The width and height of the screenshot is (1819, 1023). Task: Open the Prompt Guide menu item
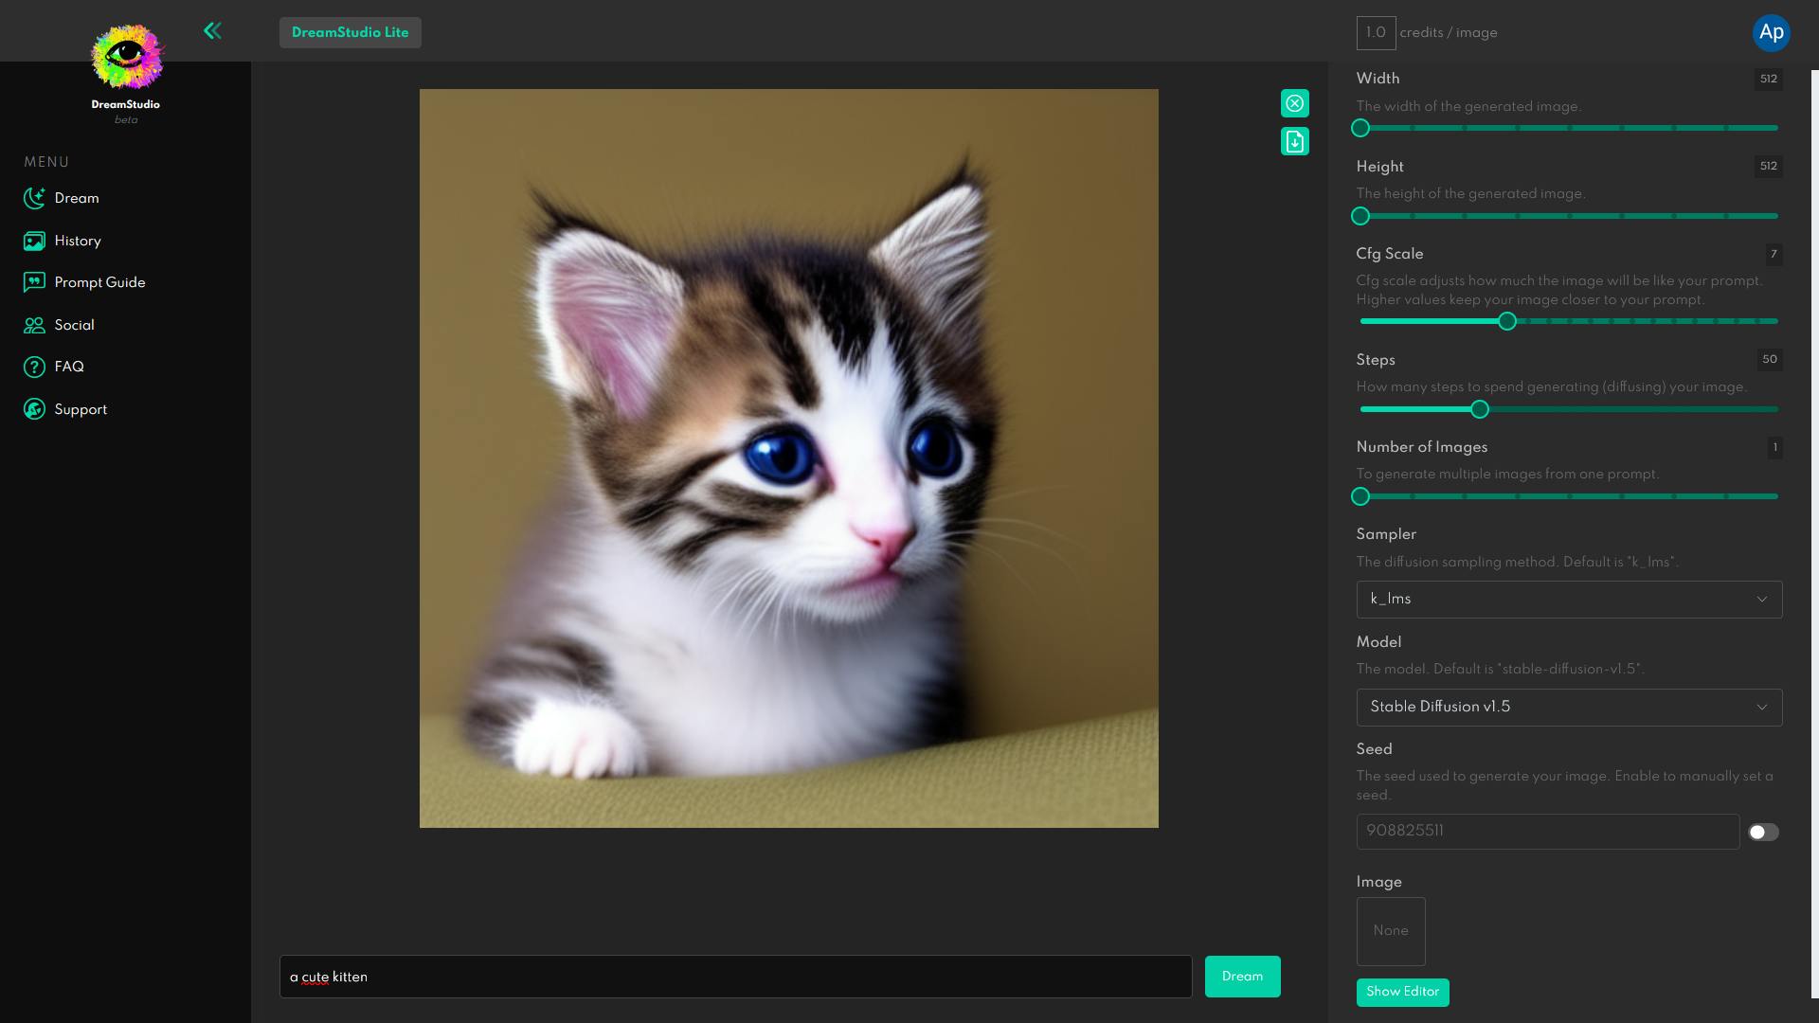pyautogui.click(x=99, y=282)
